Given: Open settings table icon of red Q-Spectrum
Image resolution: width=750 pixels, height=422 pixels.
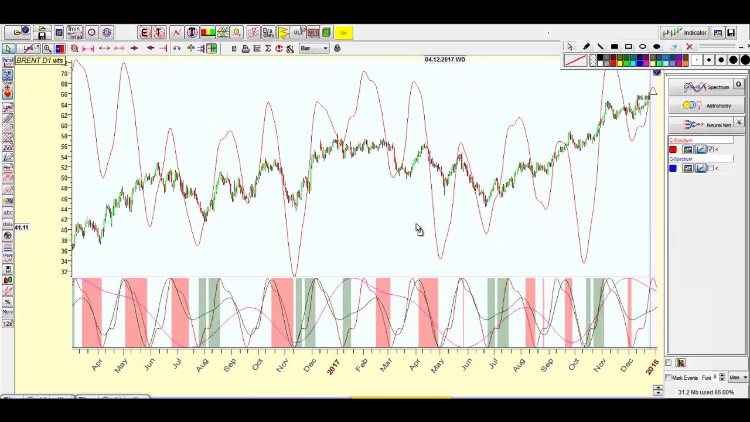Looking at the screenshot, I should [688, 149].
